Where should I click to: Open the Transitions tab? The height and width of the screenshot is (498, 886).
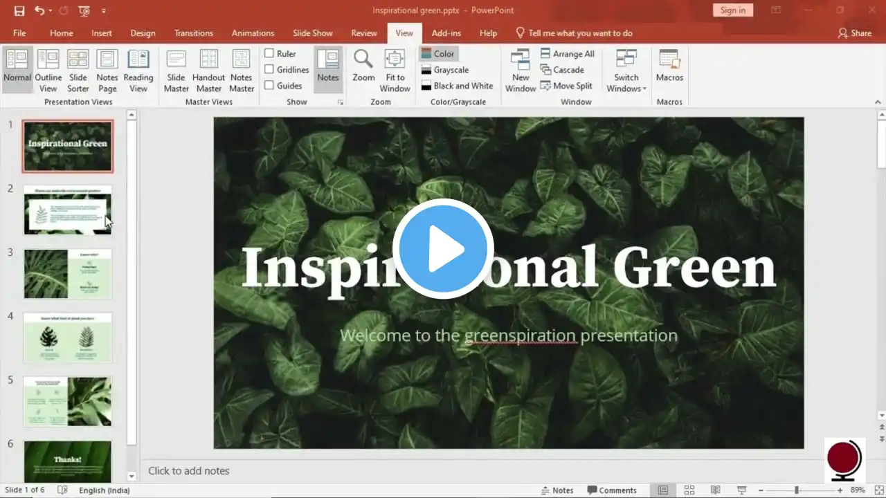194,33
